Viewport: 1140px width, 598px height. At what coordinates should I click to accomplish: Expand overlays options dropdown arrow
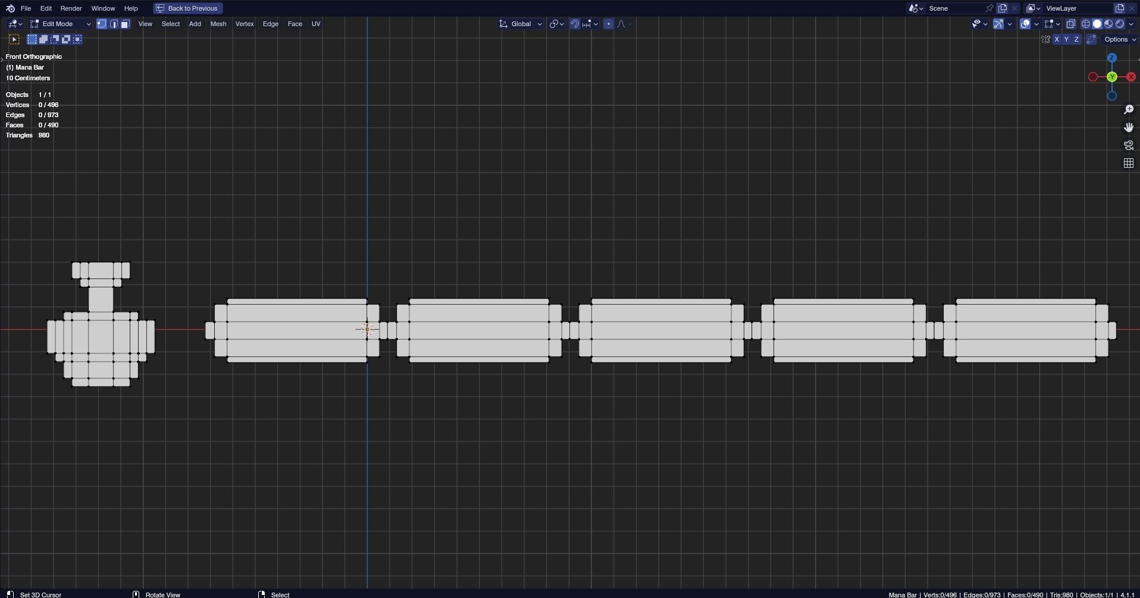point(1036,24)
